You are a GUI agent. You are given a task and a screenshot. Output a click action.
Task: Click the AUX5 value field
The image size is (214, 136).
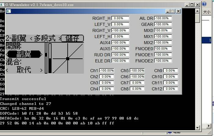(x=120, y=48)
